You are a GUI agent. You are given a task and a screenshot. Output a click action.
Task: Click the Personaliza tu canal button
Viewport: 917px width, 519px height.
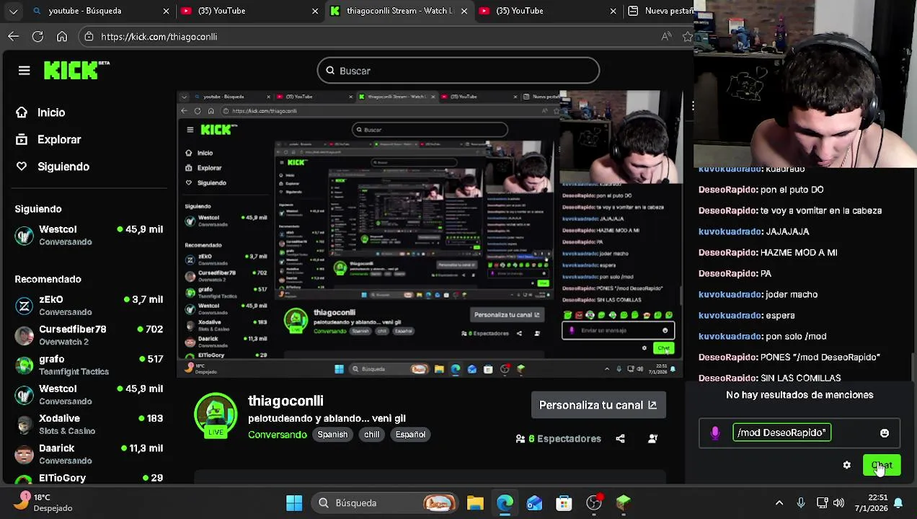pyautogui.click(x=598, y=405)
